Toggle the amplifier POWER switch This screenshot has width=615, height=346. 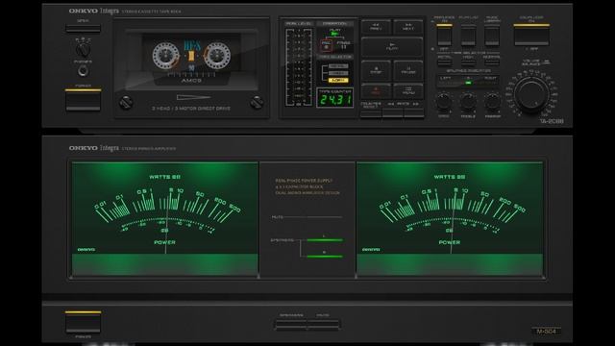click(x=83, y=322)
